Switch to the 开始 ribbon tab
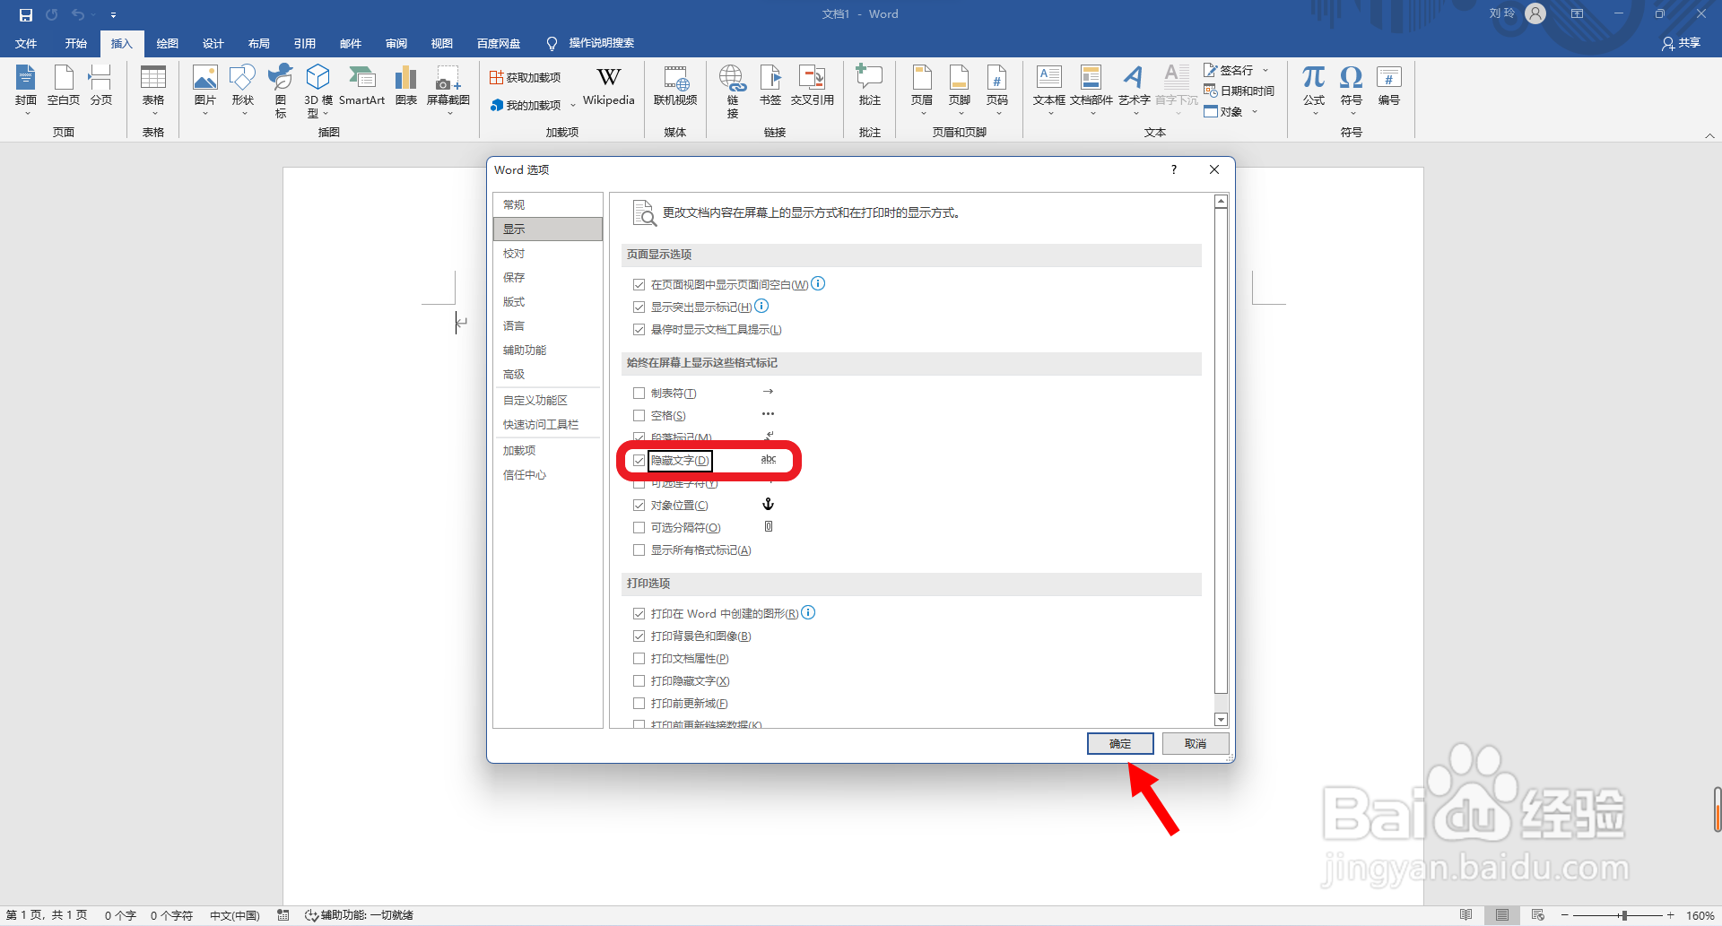Screen dimensions: 1722x926 pyautogui.click(x=76, y=43)
